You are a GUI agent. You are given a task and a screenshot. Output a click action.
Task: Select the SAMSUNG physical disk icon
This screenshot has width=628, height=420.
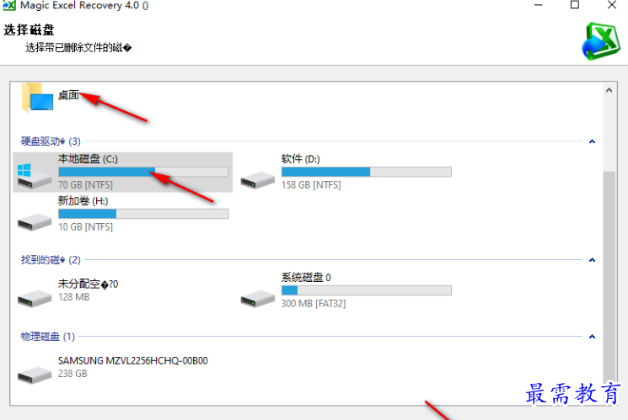point(35,375)
